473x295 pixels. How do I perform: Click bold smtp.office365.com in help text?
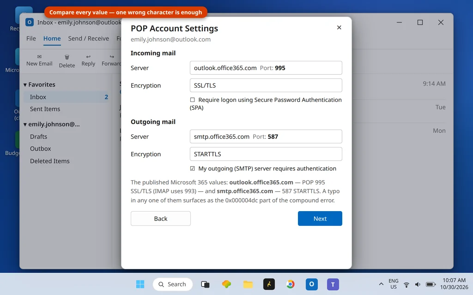coord(245,191)
